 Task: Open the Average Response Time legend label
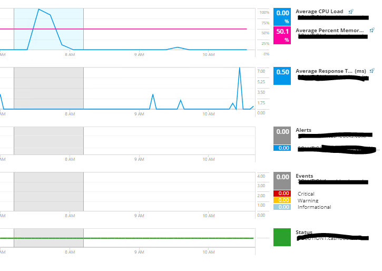331,71
